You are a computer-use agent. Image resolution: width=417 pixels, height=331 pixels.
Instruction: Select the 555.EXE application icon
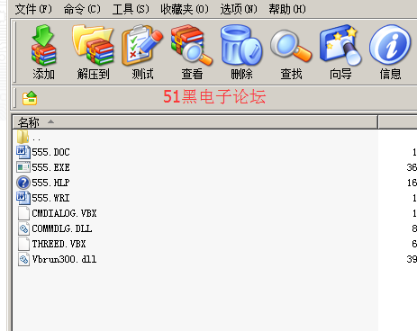point(23,167)
